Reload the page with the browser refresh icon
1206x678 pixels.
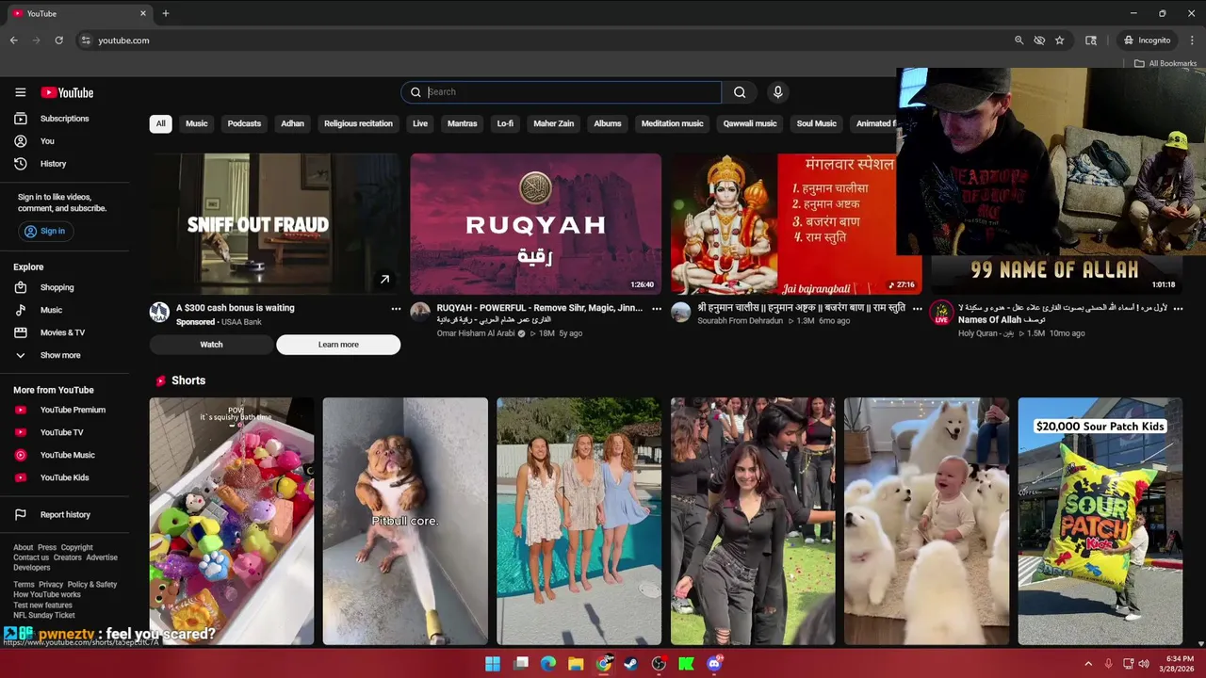58,40
